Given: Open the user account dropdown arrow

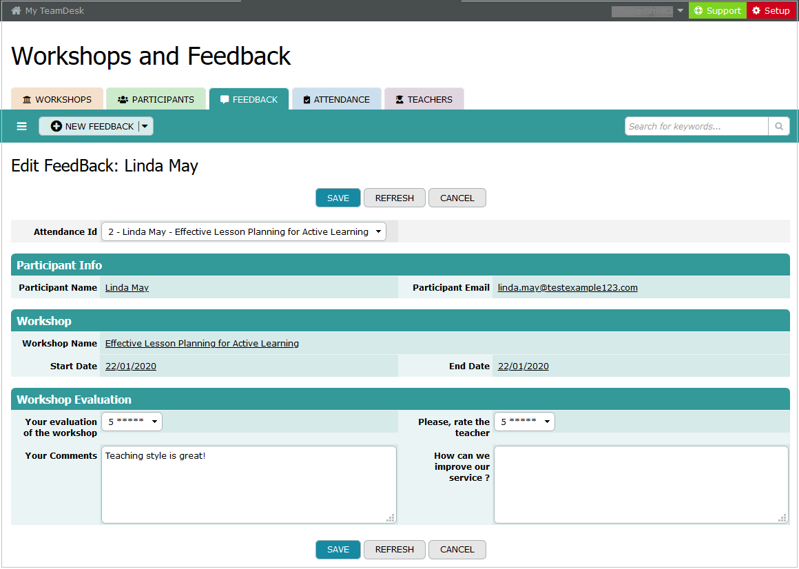Looking at the screenshot, I should [681, 11].
